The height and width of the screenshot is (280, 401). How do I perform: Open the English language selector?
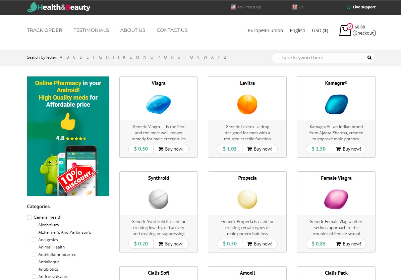click(297, 31)
